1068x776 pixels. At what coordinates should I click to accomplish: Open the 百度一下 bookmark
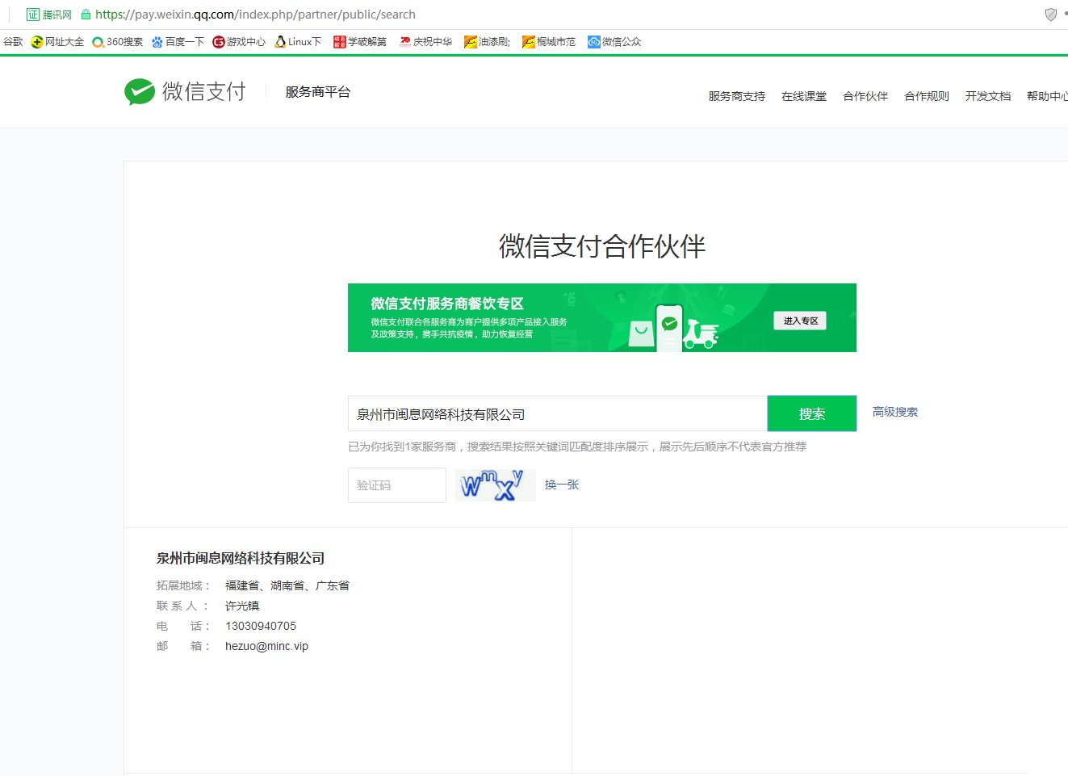coord(178,42)
